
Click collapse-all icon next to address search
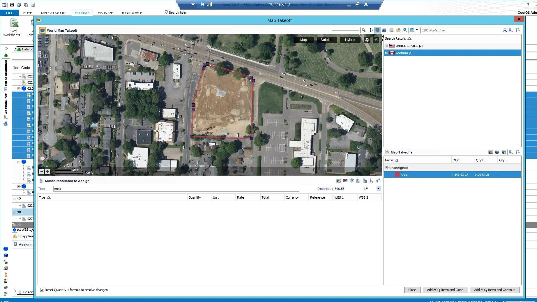pyautogui.click(x=517, y=30)
